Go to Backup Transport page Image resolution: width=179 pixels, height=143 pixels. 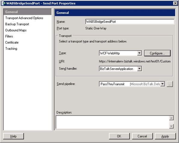(x=17, y=24)
